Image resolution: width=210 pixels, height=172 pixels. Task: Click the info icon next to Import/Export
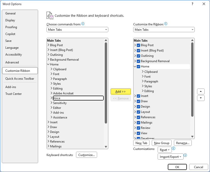click(x=185, y=155)
